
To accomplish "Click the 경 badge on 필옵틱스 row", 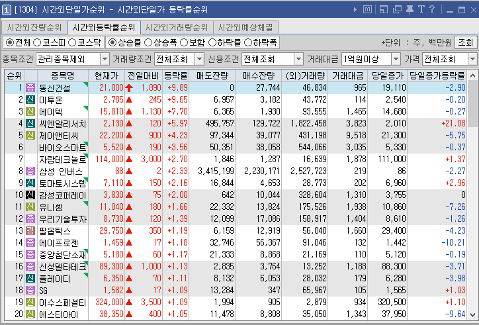I will click(30, 231).
